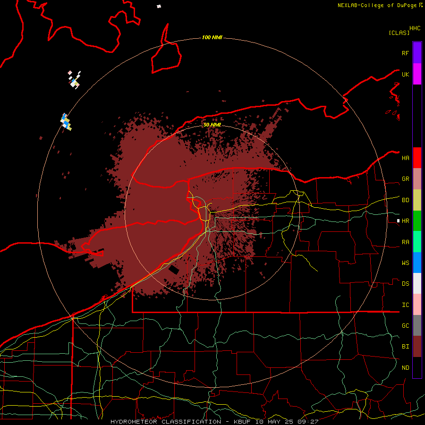The width and height of the screenshot is (425, 425).
Task: Click the DS label in legend
Action: click(x=405, y=284)
